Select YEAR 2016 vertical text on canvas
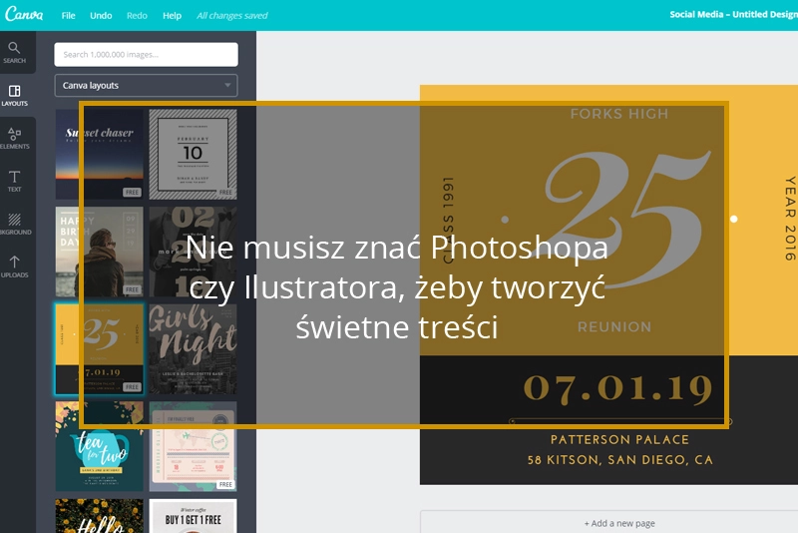 [x=790, y=218]
